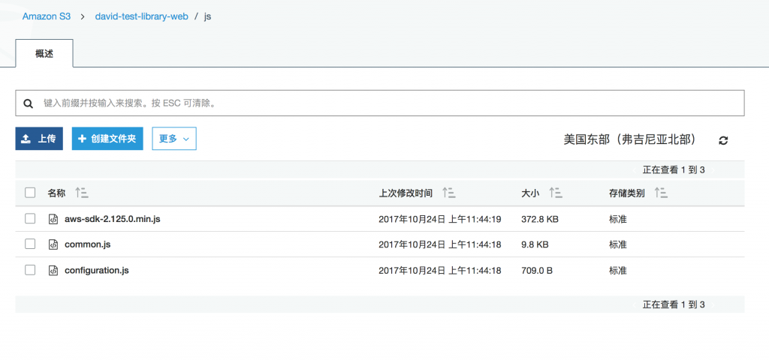Click the 创建文件夹 button
This screenshot has height=360, width=769.
click(107, 139)
